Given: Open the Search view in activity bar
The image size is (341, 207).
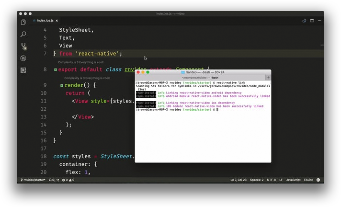Looking at the screenshot, I should pyautogui.click(x=23, y=34).
